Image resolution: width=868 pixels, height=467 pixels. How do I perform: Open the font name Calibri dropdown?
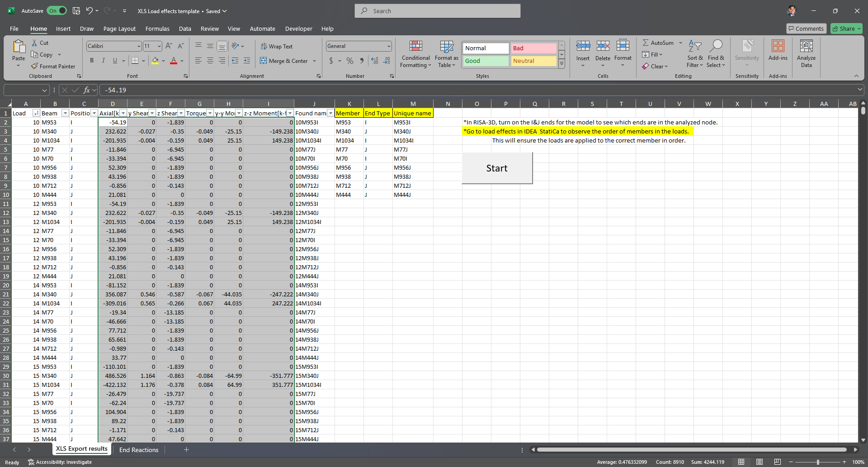point(139,46)
